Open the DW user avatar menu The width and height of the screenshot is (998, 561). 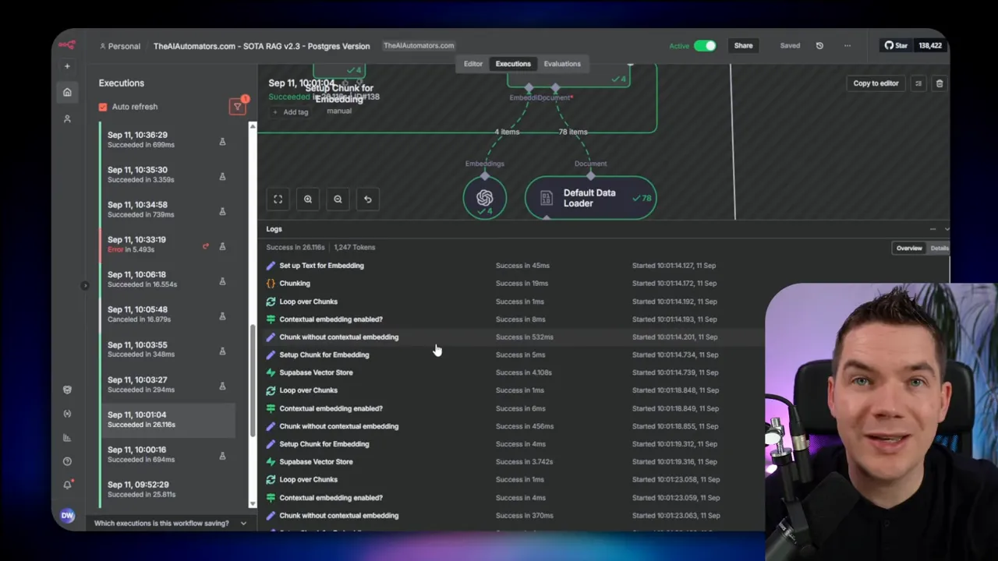(67, 515)
